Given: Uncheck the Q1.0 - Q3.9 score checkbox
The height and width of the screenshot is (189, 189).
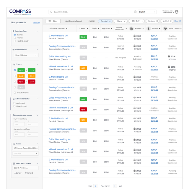Looking at the screenshot, I should click(15, 70).
